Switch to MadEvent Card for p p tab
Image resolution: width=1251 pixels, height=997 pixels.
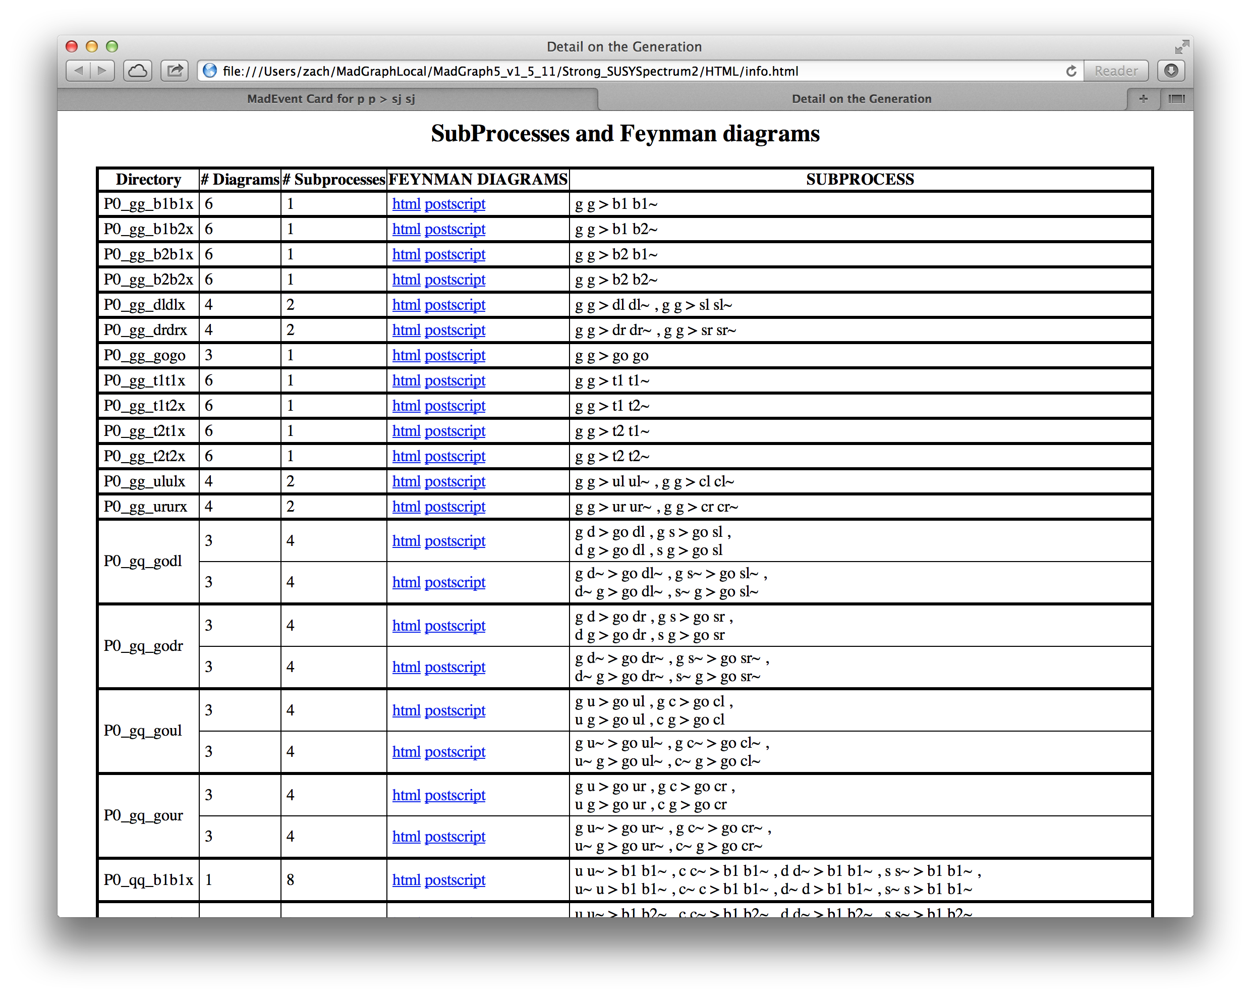coord(331,99)
